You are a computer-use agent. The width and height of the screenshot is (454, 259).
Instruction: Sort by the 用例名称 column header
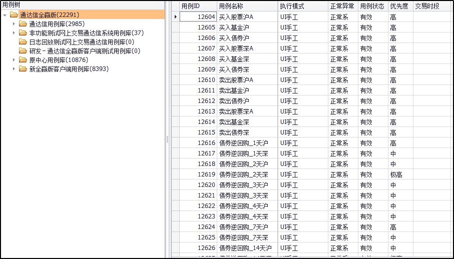(247, 6)
